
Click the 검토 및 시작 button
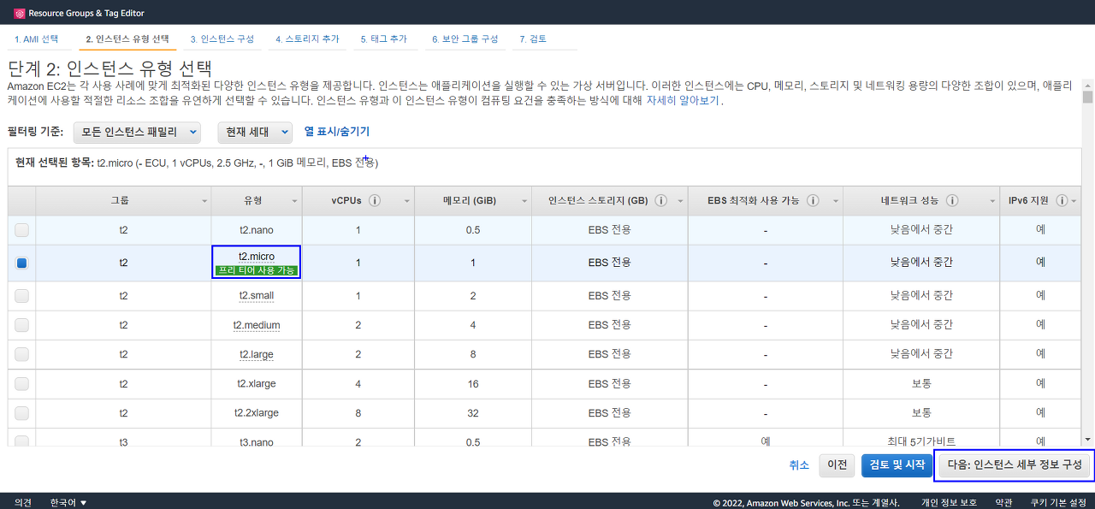(897, 465)
